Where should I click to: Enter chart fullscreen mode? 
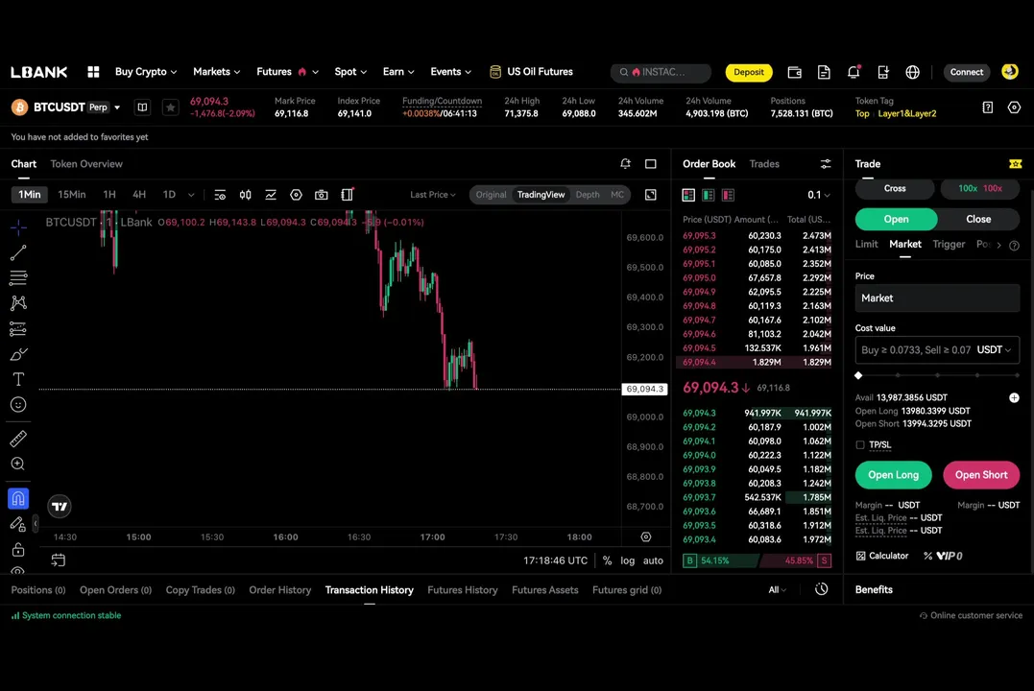point(651,195)
